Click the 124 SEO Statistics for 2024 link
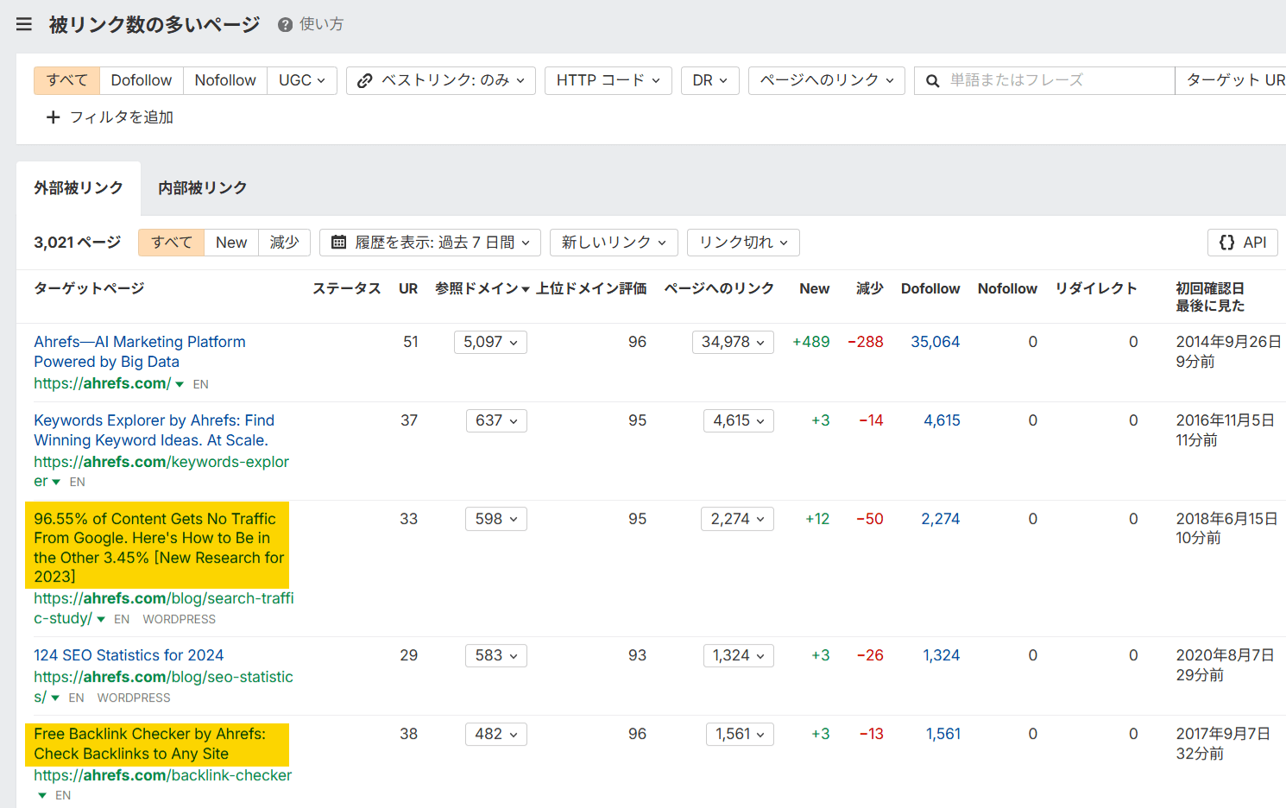The image size is (1286, 808). pos(128,655)
